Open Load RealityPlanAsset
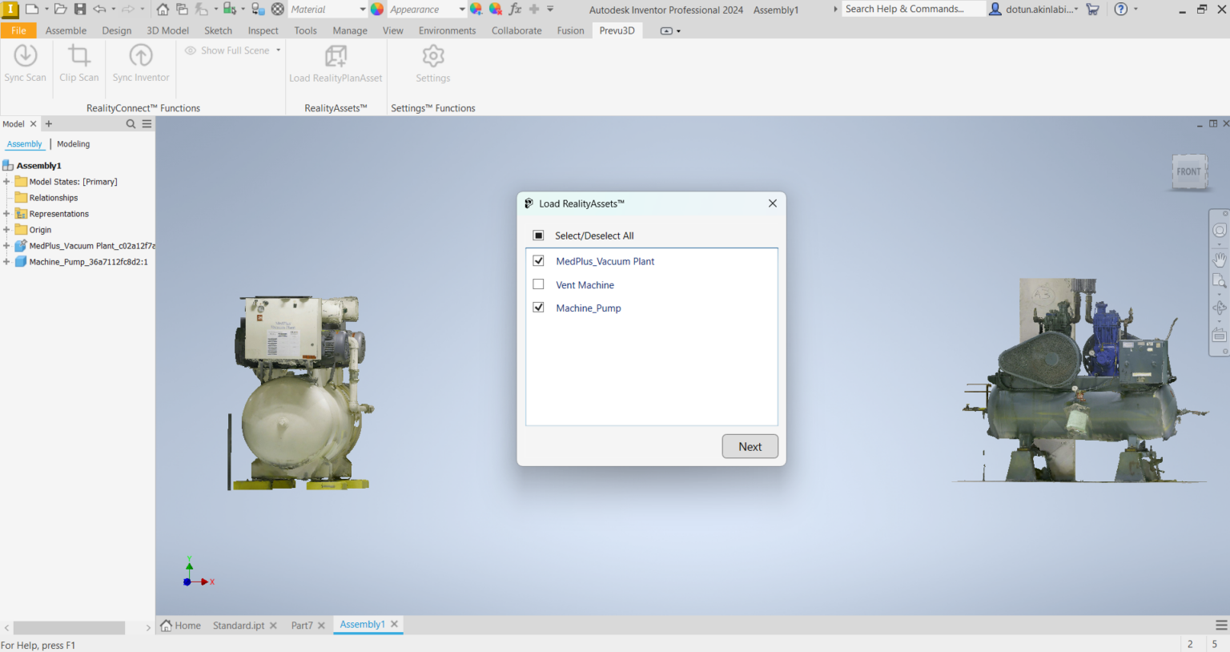This screenshot has height=652, width=1230. coord(336,62)
